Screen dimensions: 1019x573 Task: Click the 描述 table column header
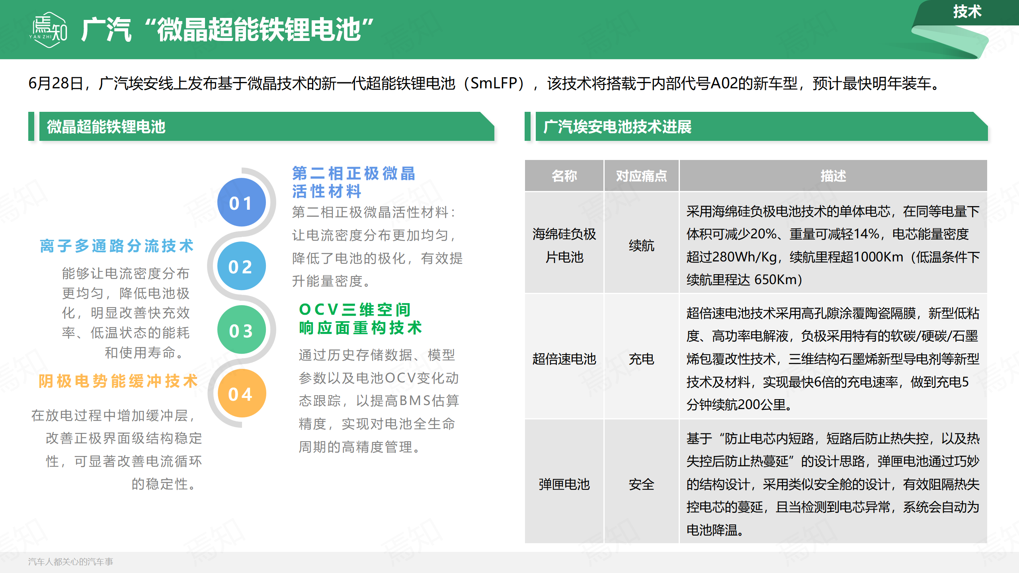click(833, 176)
